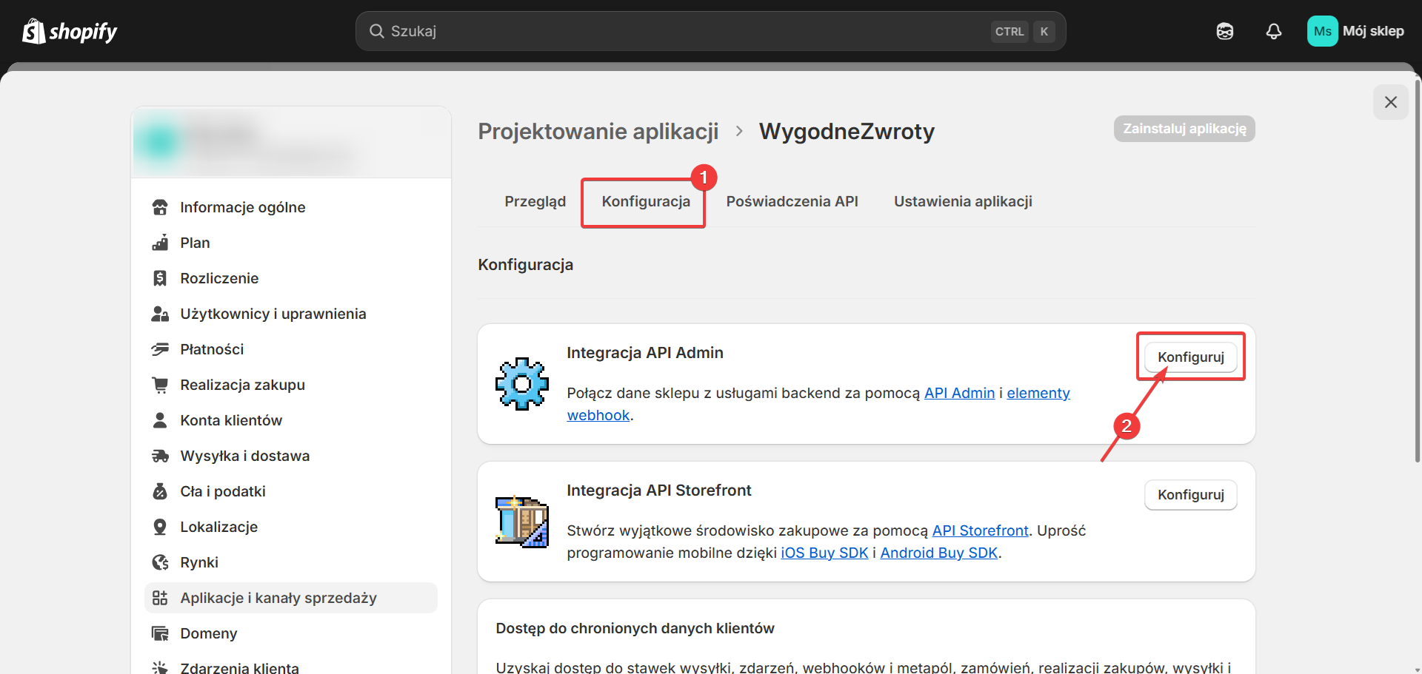
Task: Open the Sidekick assistant icon
Action: 1224,31
